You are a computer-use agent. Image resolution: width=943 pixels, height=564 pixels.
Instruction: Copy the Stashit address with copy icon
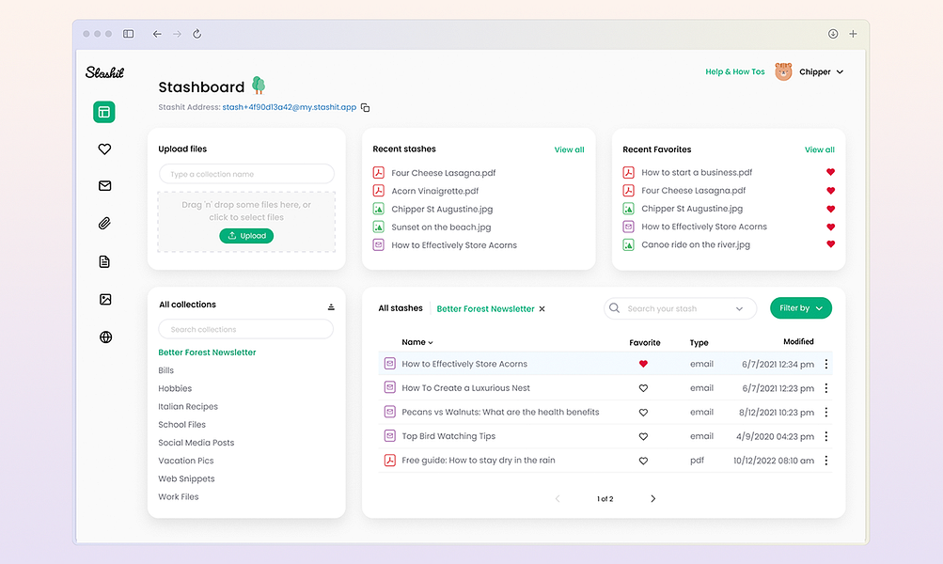(365, 107)
